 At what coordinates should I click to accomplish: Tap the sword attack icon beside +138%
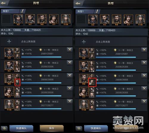(x=23, y=102)
